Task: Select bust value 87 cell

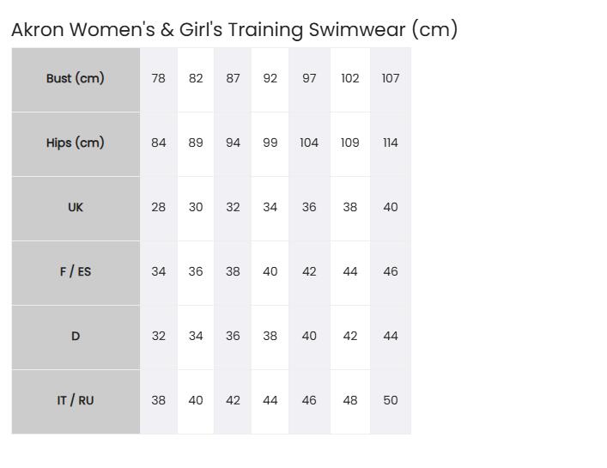Action: 233,80
